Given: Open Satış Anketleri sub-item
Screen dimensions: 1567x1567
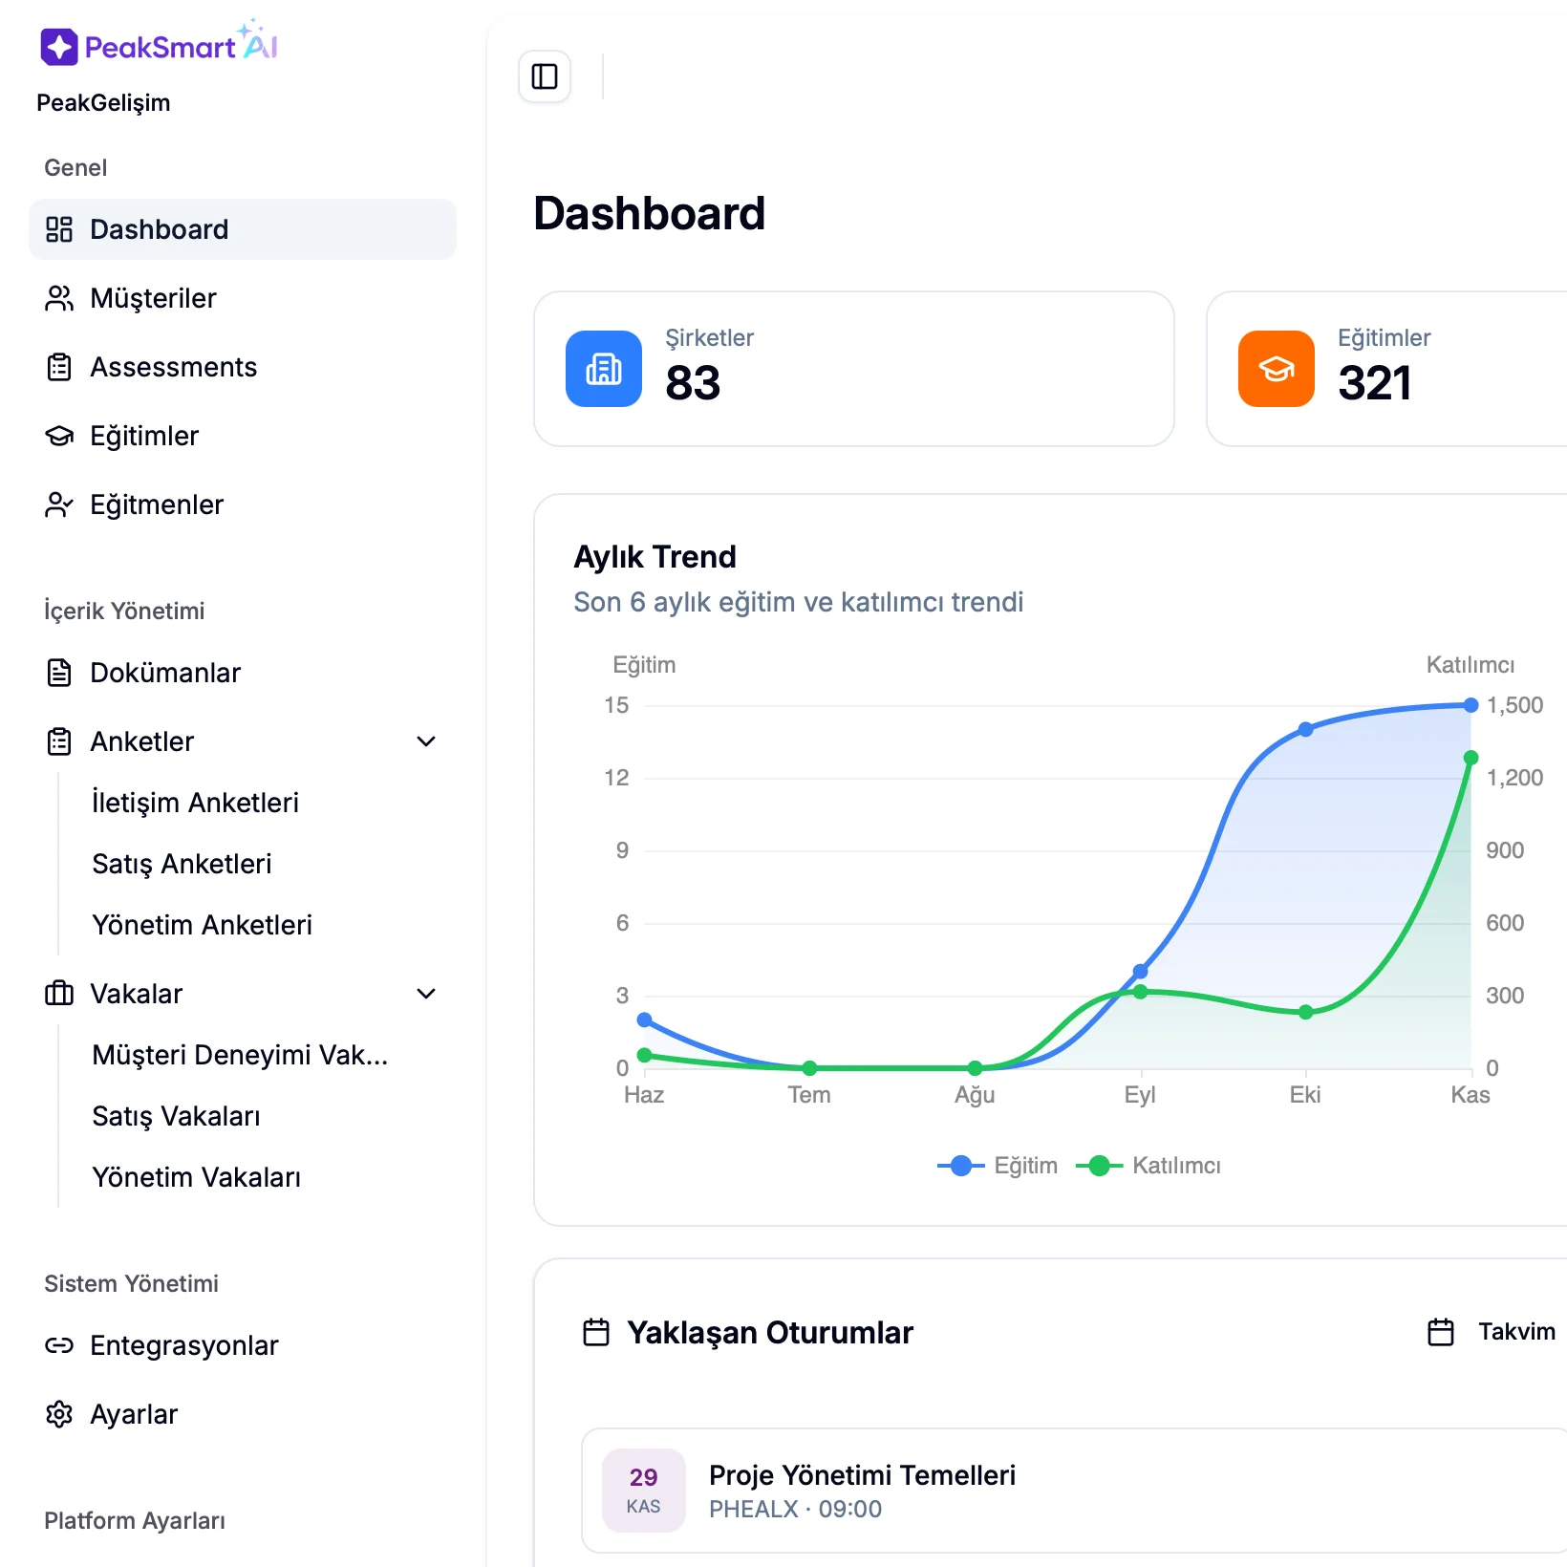Looking at the screenshot, I should [182, 864].
